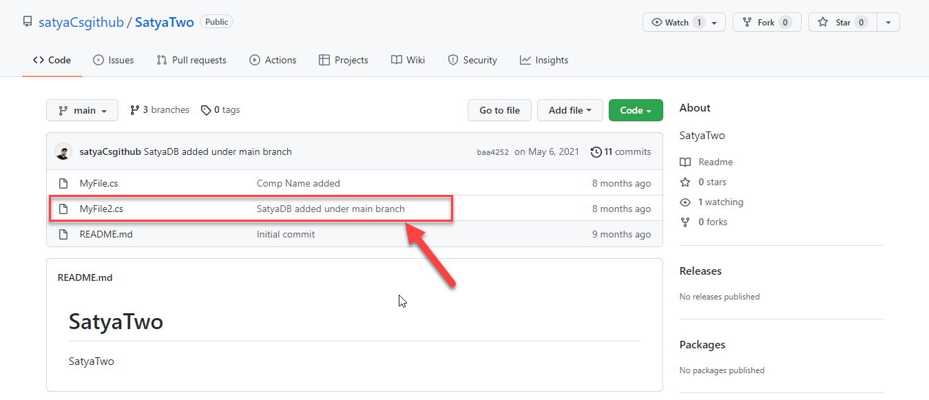
Task: Expand the arrow next to Star
Action: [x=888, y=23]
